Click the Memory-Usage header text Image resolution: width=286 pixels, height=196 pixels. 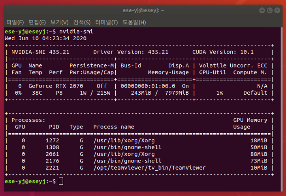(x=168, y=73)
